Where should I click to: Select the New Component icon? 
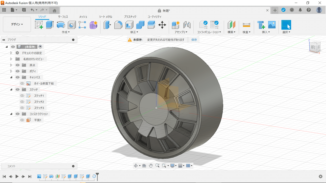tap(176, 25)
